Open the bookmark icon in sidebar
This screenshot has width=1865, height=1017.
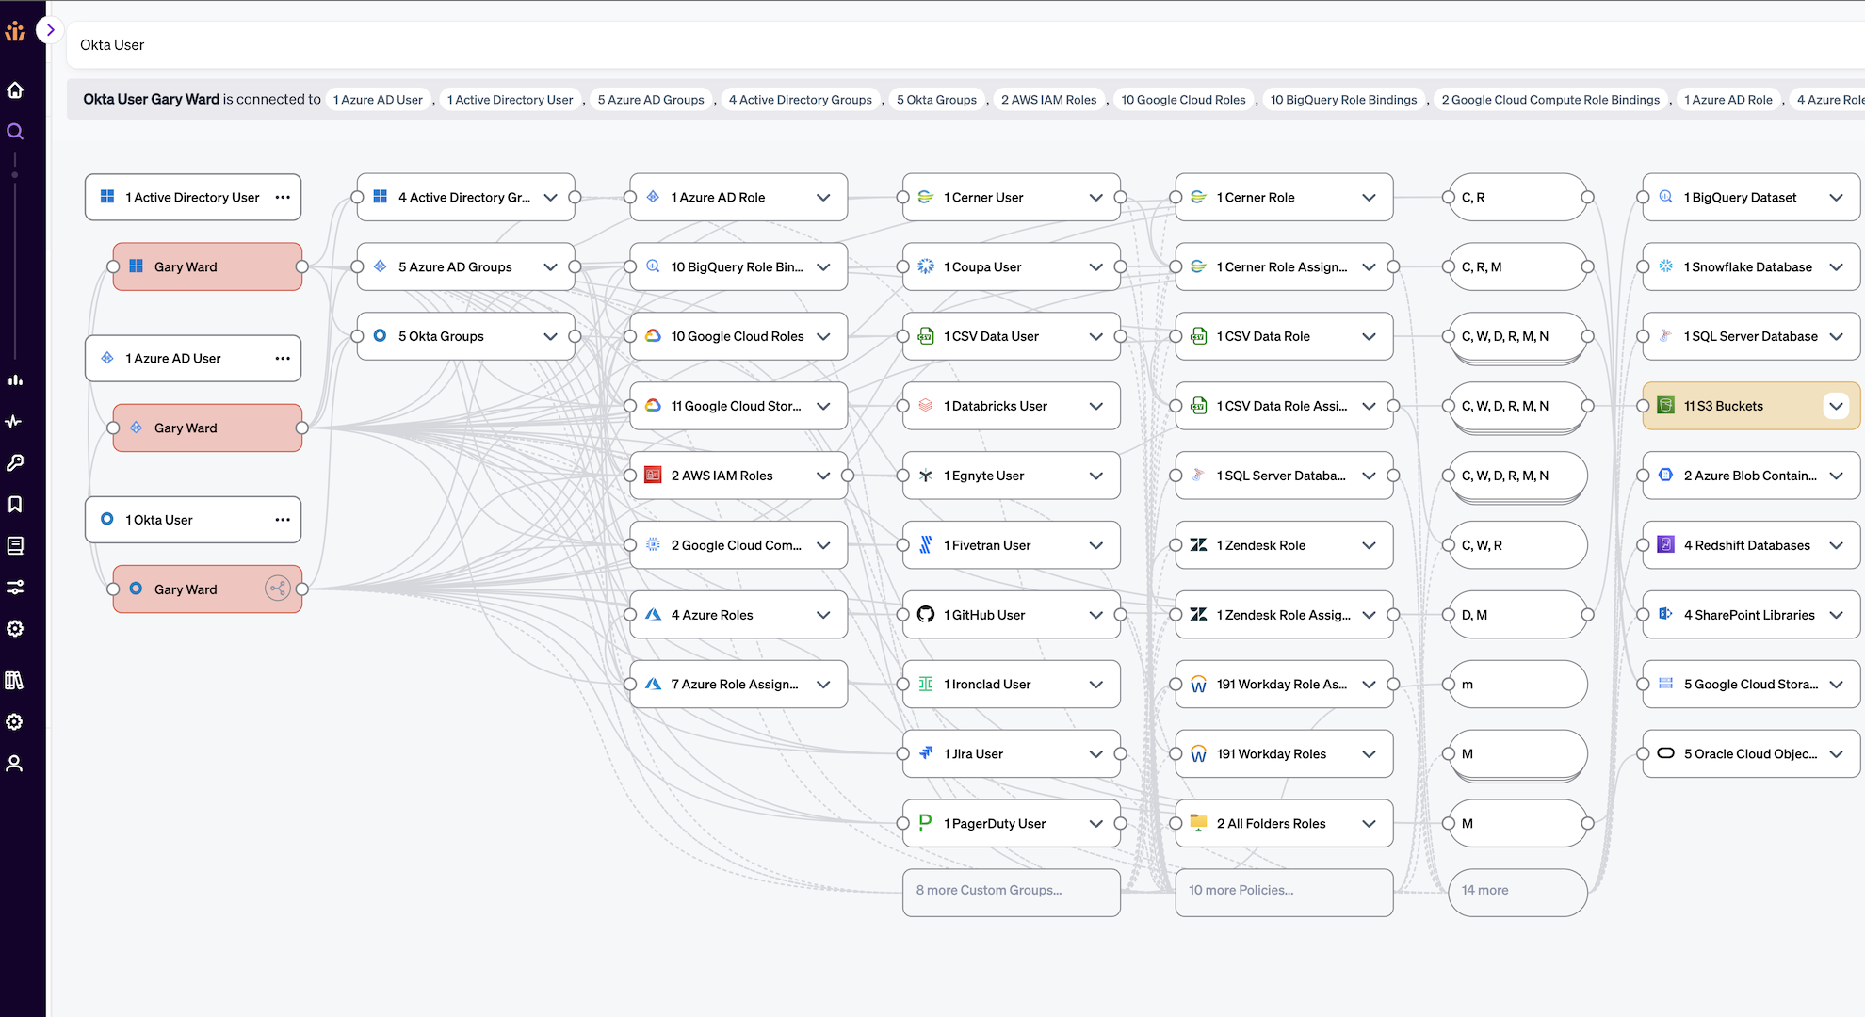coord(15,504)
